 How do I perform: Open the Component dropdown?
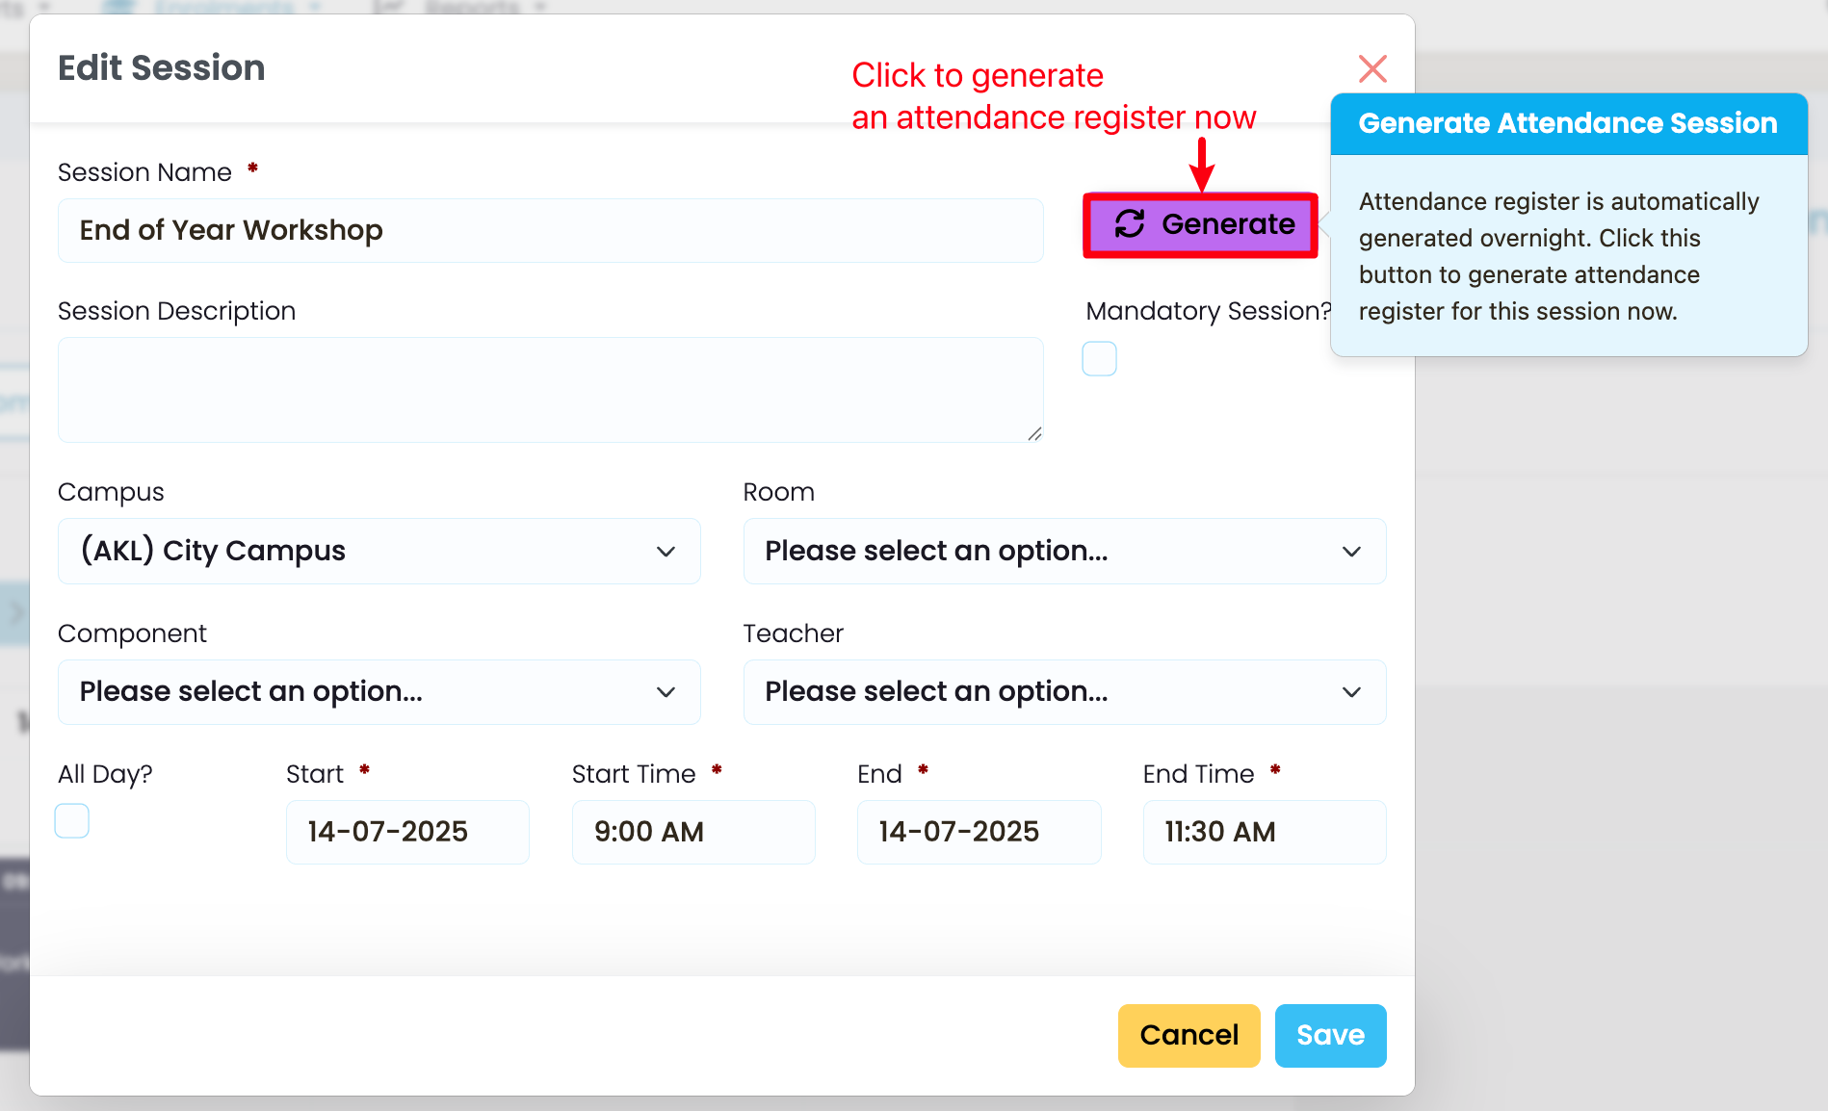tap(379, 692)
